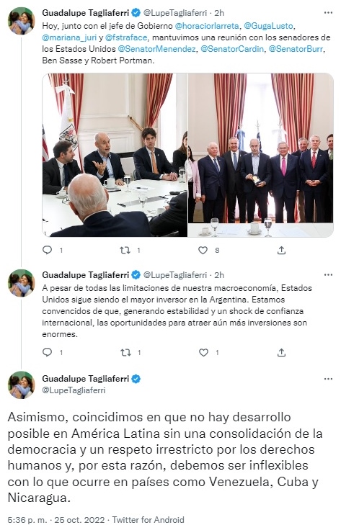This screenshot has width=341, height=525.
Task: Open more options on the first tweet
Action: point(328,13)
